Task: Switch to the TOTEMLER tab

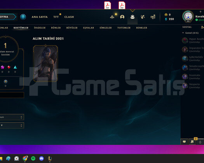Action: (124, 28)
